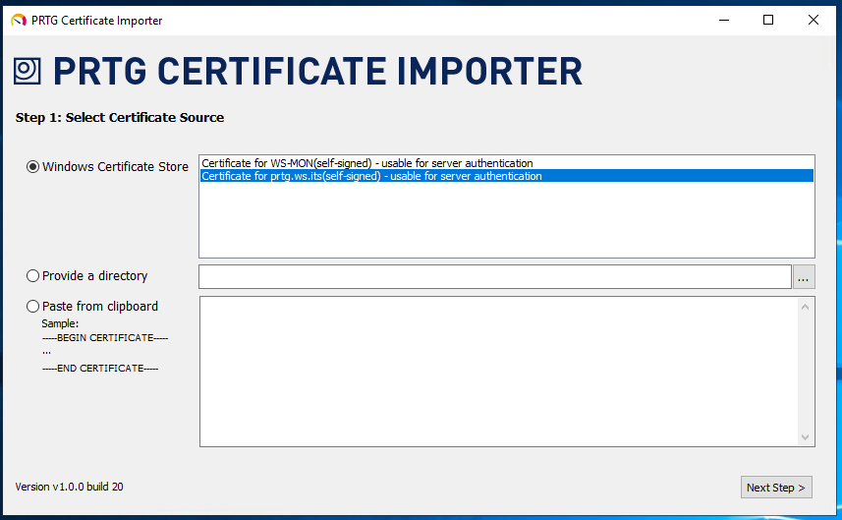
Task: Minimize the PRTG Certificate Importer window
Action: pyautogui.click(x=724, y=20)
